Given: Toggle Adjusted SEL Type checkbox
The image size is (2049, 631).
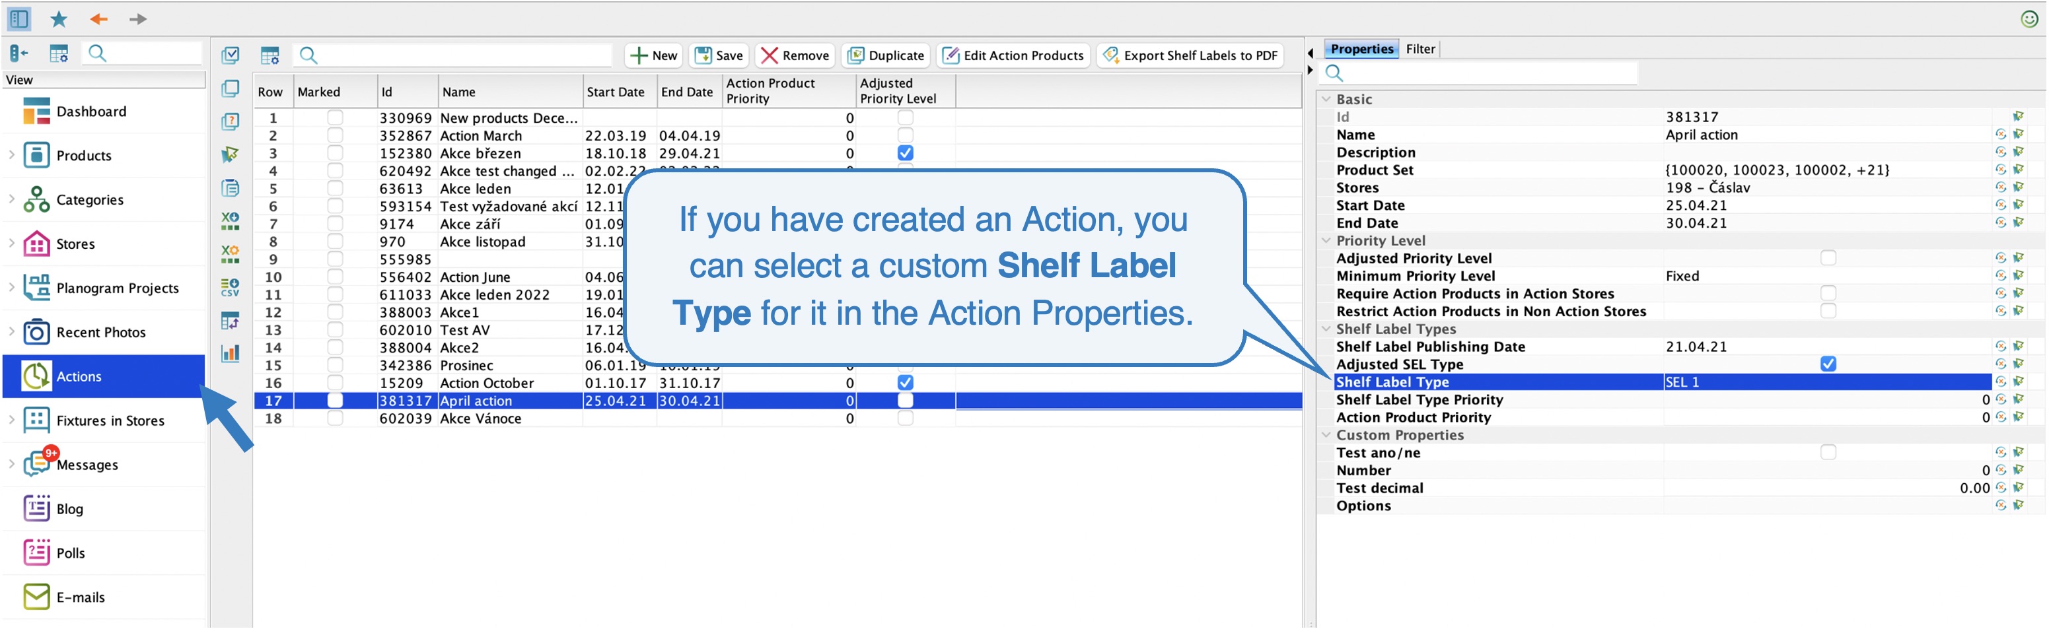Looking at the screenshot, I should click(1828, 364).
